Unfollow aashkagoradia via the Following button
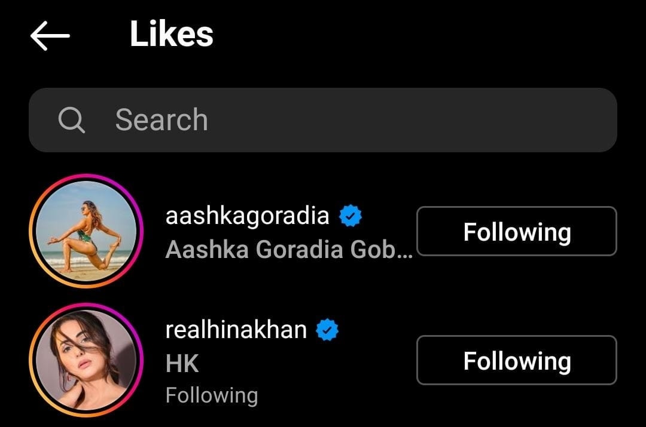Image resolution: width=646 pixels, height=427 pixels. tap(517, 231)
